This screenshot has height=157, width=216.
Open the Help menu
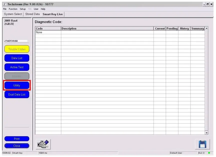tap(43, 9)
